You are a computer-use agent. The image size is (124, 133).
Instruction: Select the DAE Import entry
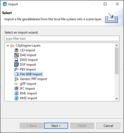point(28,55)
